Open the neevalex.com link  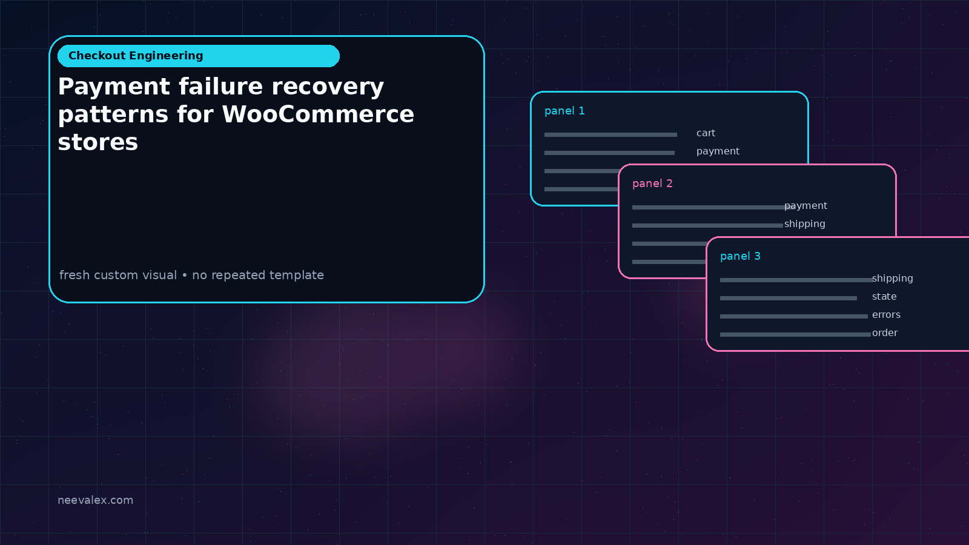tap(95, 500)
